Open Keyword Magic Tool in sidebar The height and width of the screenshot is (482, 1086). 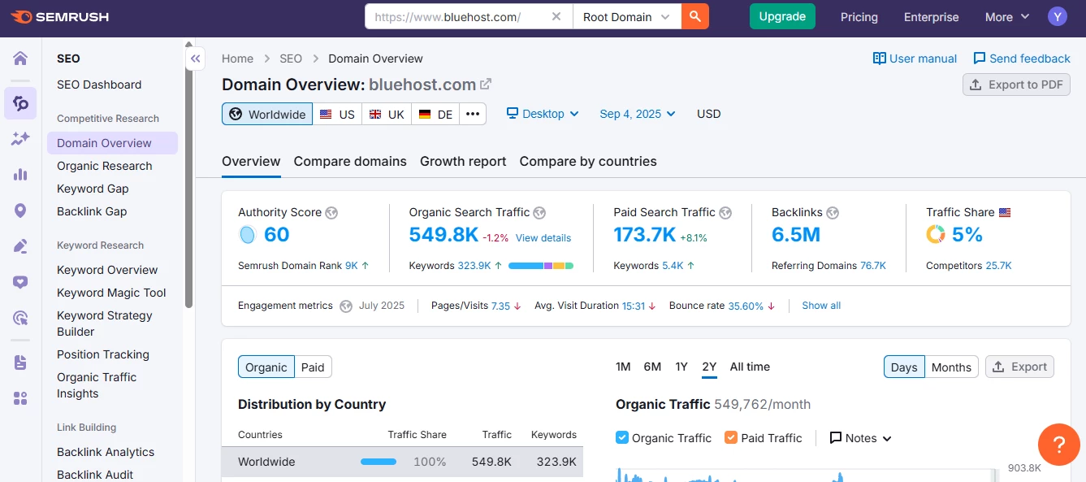click(111, 293)
